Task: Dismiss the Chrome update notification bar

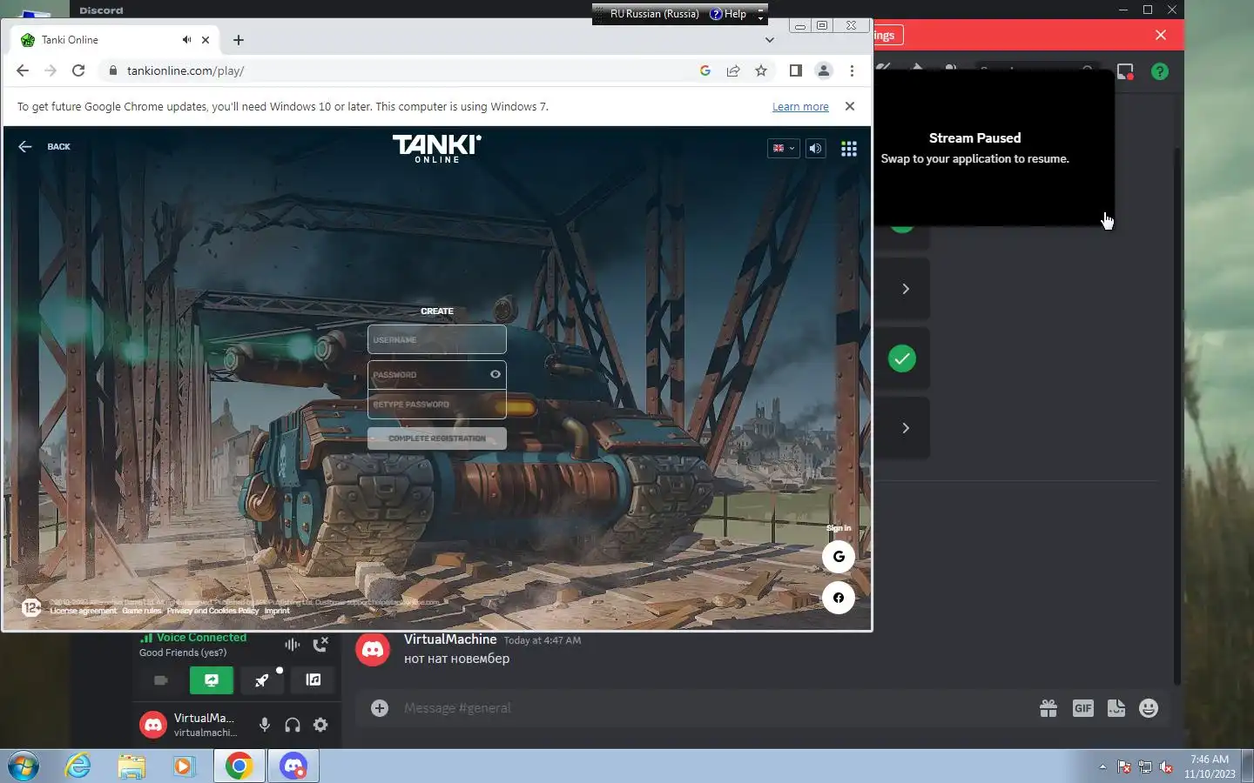Action: pos(850,106)
